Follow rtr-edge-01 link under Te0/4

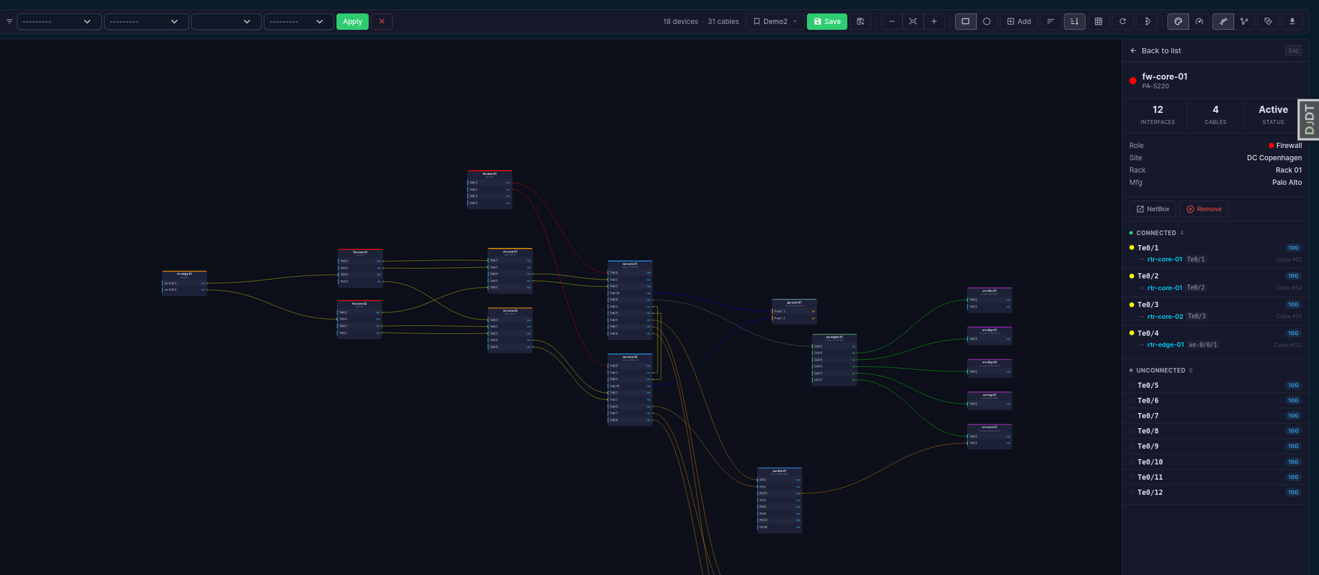[x=1166, y=345]
